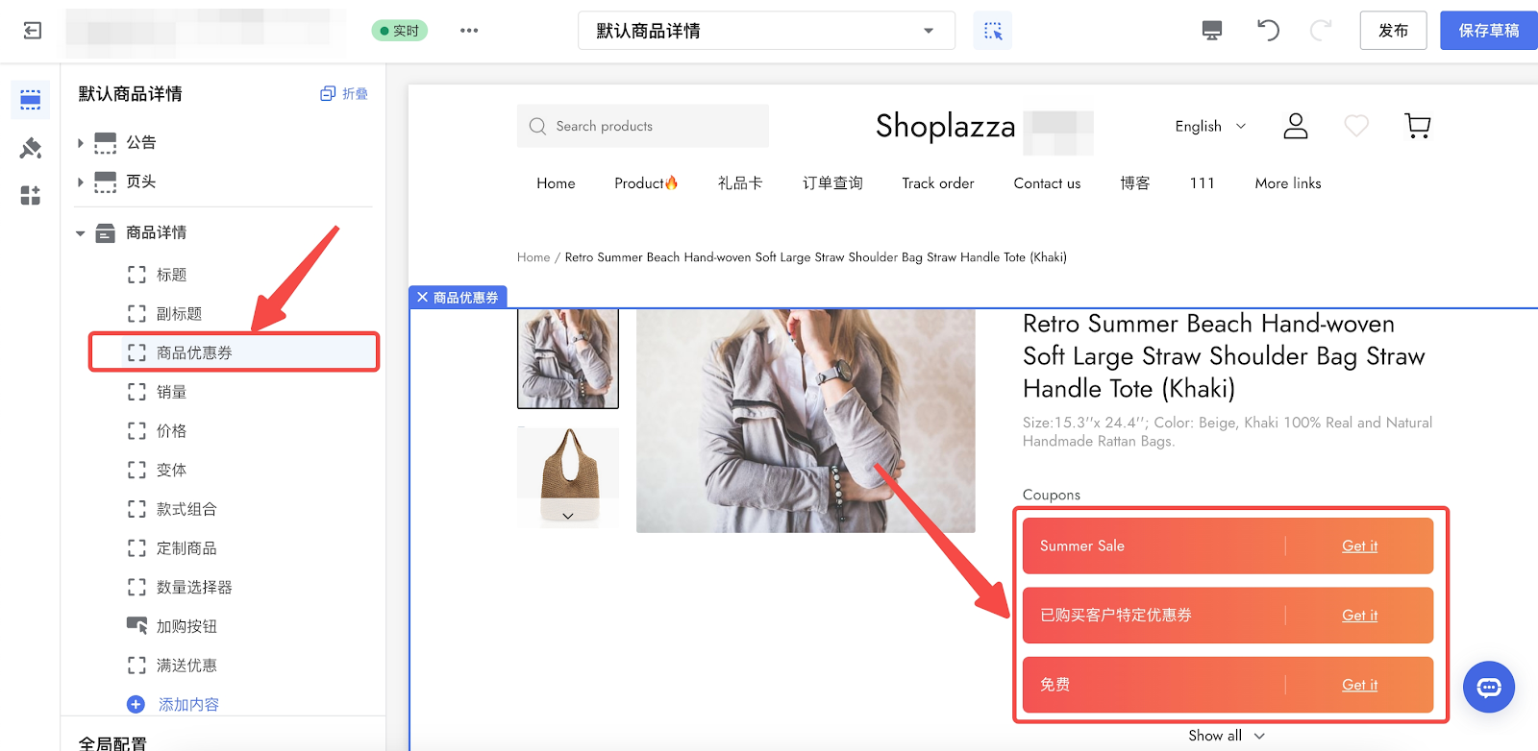Click the 保存草稿 save draft button

pyautogui.click(x=1488, y=31)
